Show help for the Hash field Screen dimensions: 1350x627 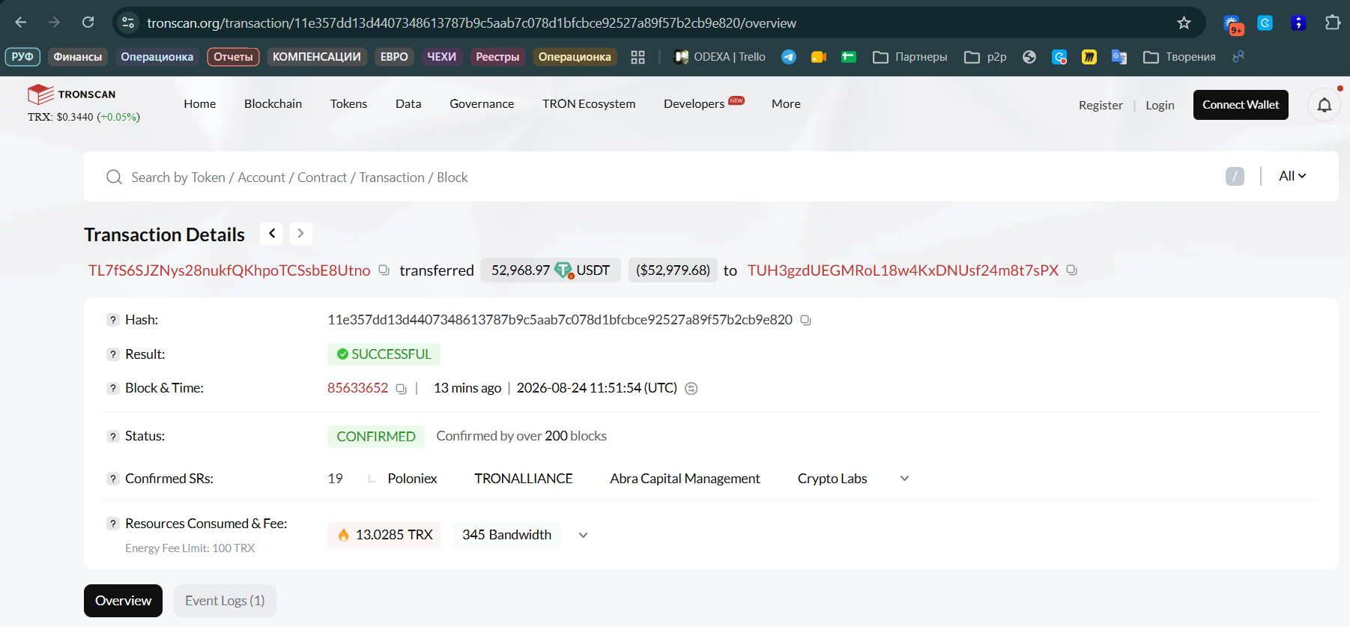(x=113, y=320)
